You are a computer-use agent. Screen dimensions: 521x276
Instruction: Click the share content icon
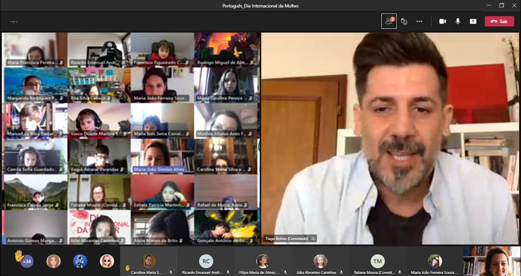tap(473, 21)
